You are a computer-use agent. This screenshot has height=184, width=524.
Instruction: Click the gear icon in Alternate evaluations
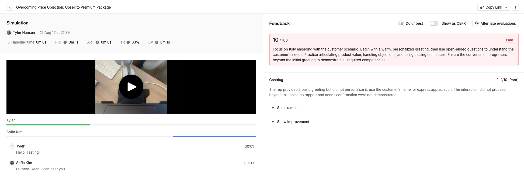(477, 23)
